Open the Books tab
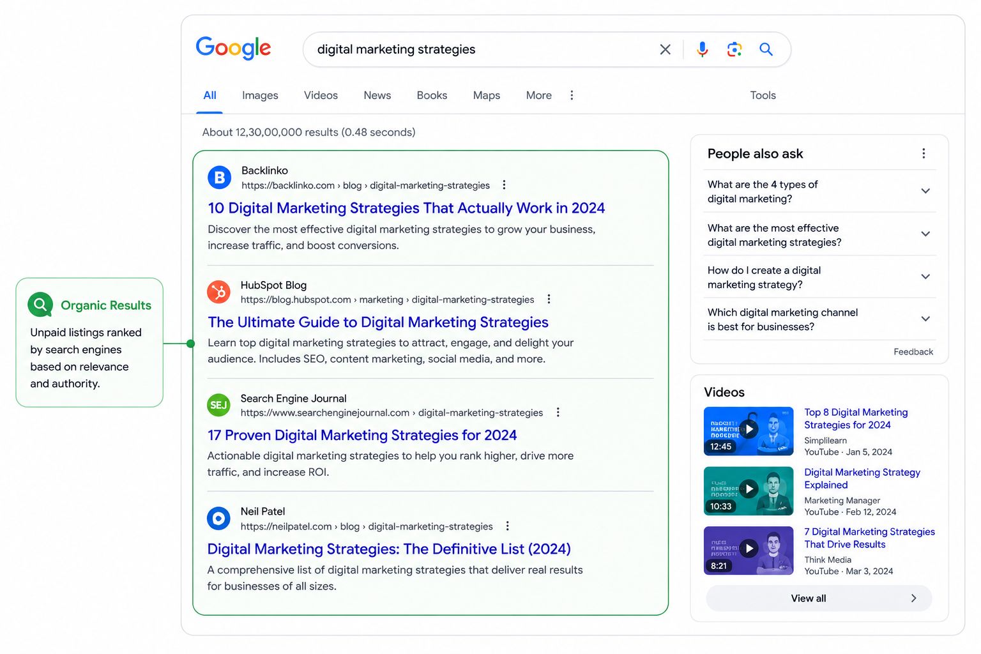The height and width of the screenshot is (654, 981). point(432,95)
